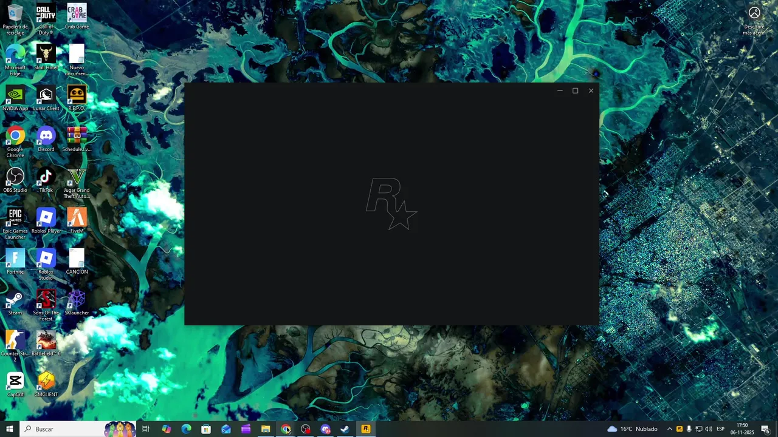This screenshot has height=437, width=778.
Task: Select the Jugar Grand Theft Auto desktop shortcut
Action: point(77,183)
